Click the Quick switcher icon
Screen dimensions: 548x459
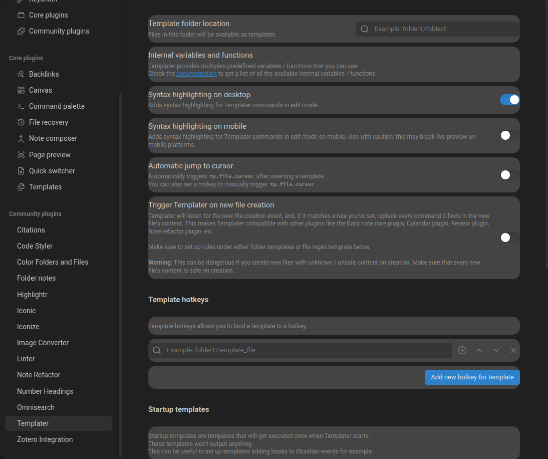[x=21, y=171]
